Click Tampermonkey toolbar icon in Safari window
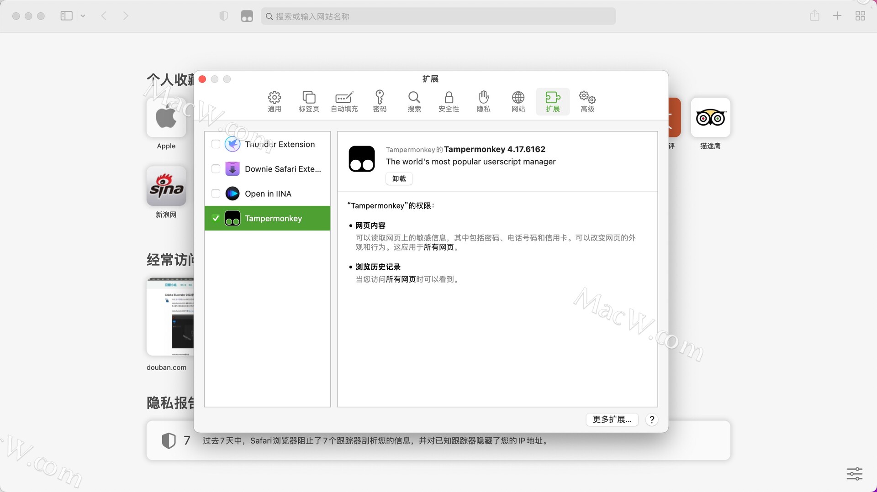The height and width of the screenshot is (492, 877). click(x=247, y=16)
